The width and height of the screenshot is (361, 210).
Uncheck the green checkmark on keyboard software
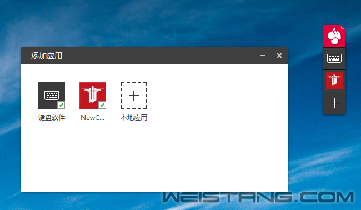point(61,105)
